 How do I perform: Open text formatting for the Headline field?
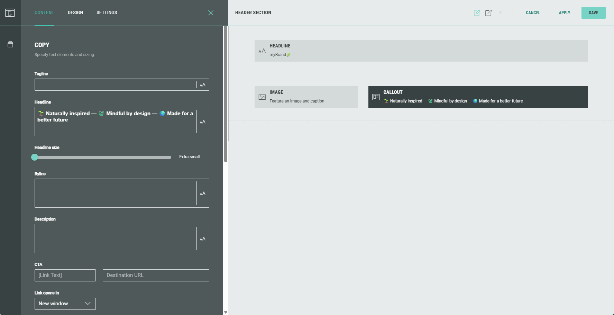(203, 122)
